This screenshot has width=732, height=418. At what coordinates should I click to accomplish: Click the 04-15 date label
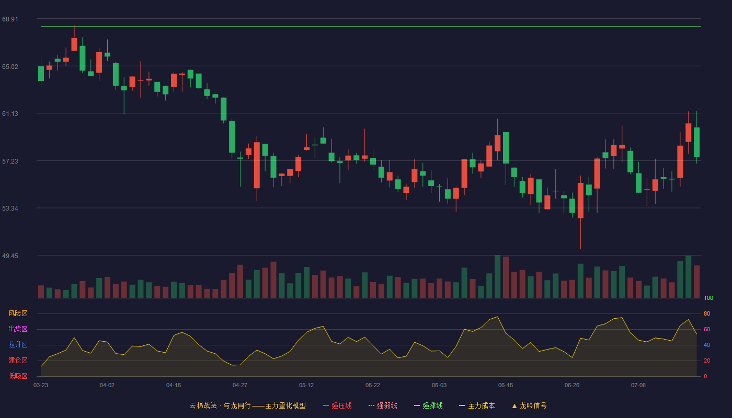click(174, 385)
